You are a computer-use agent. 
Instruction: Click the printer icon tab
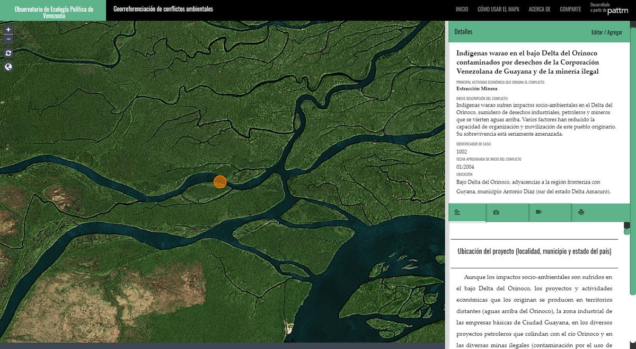(x=581, y=212)
